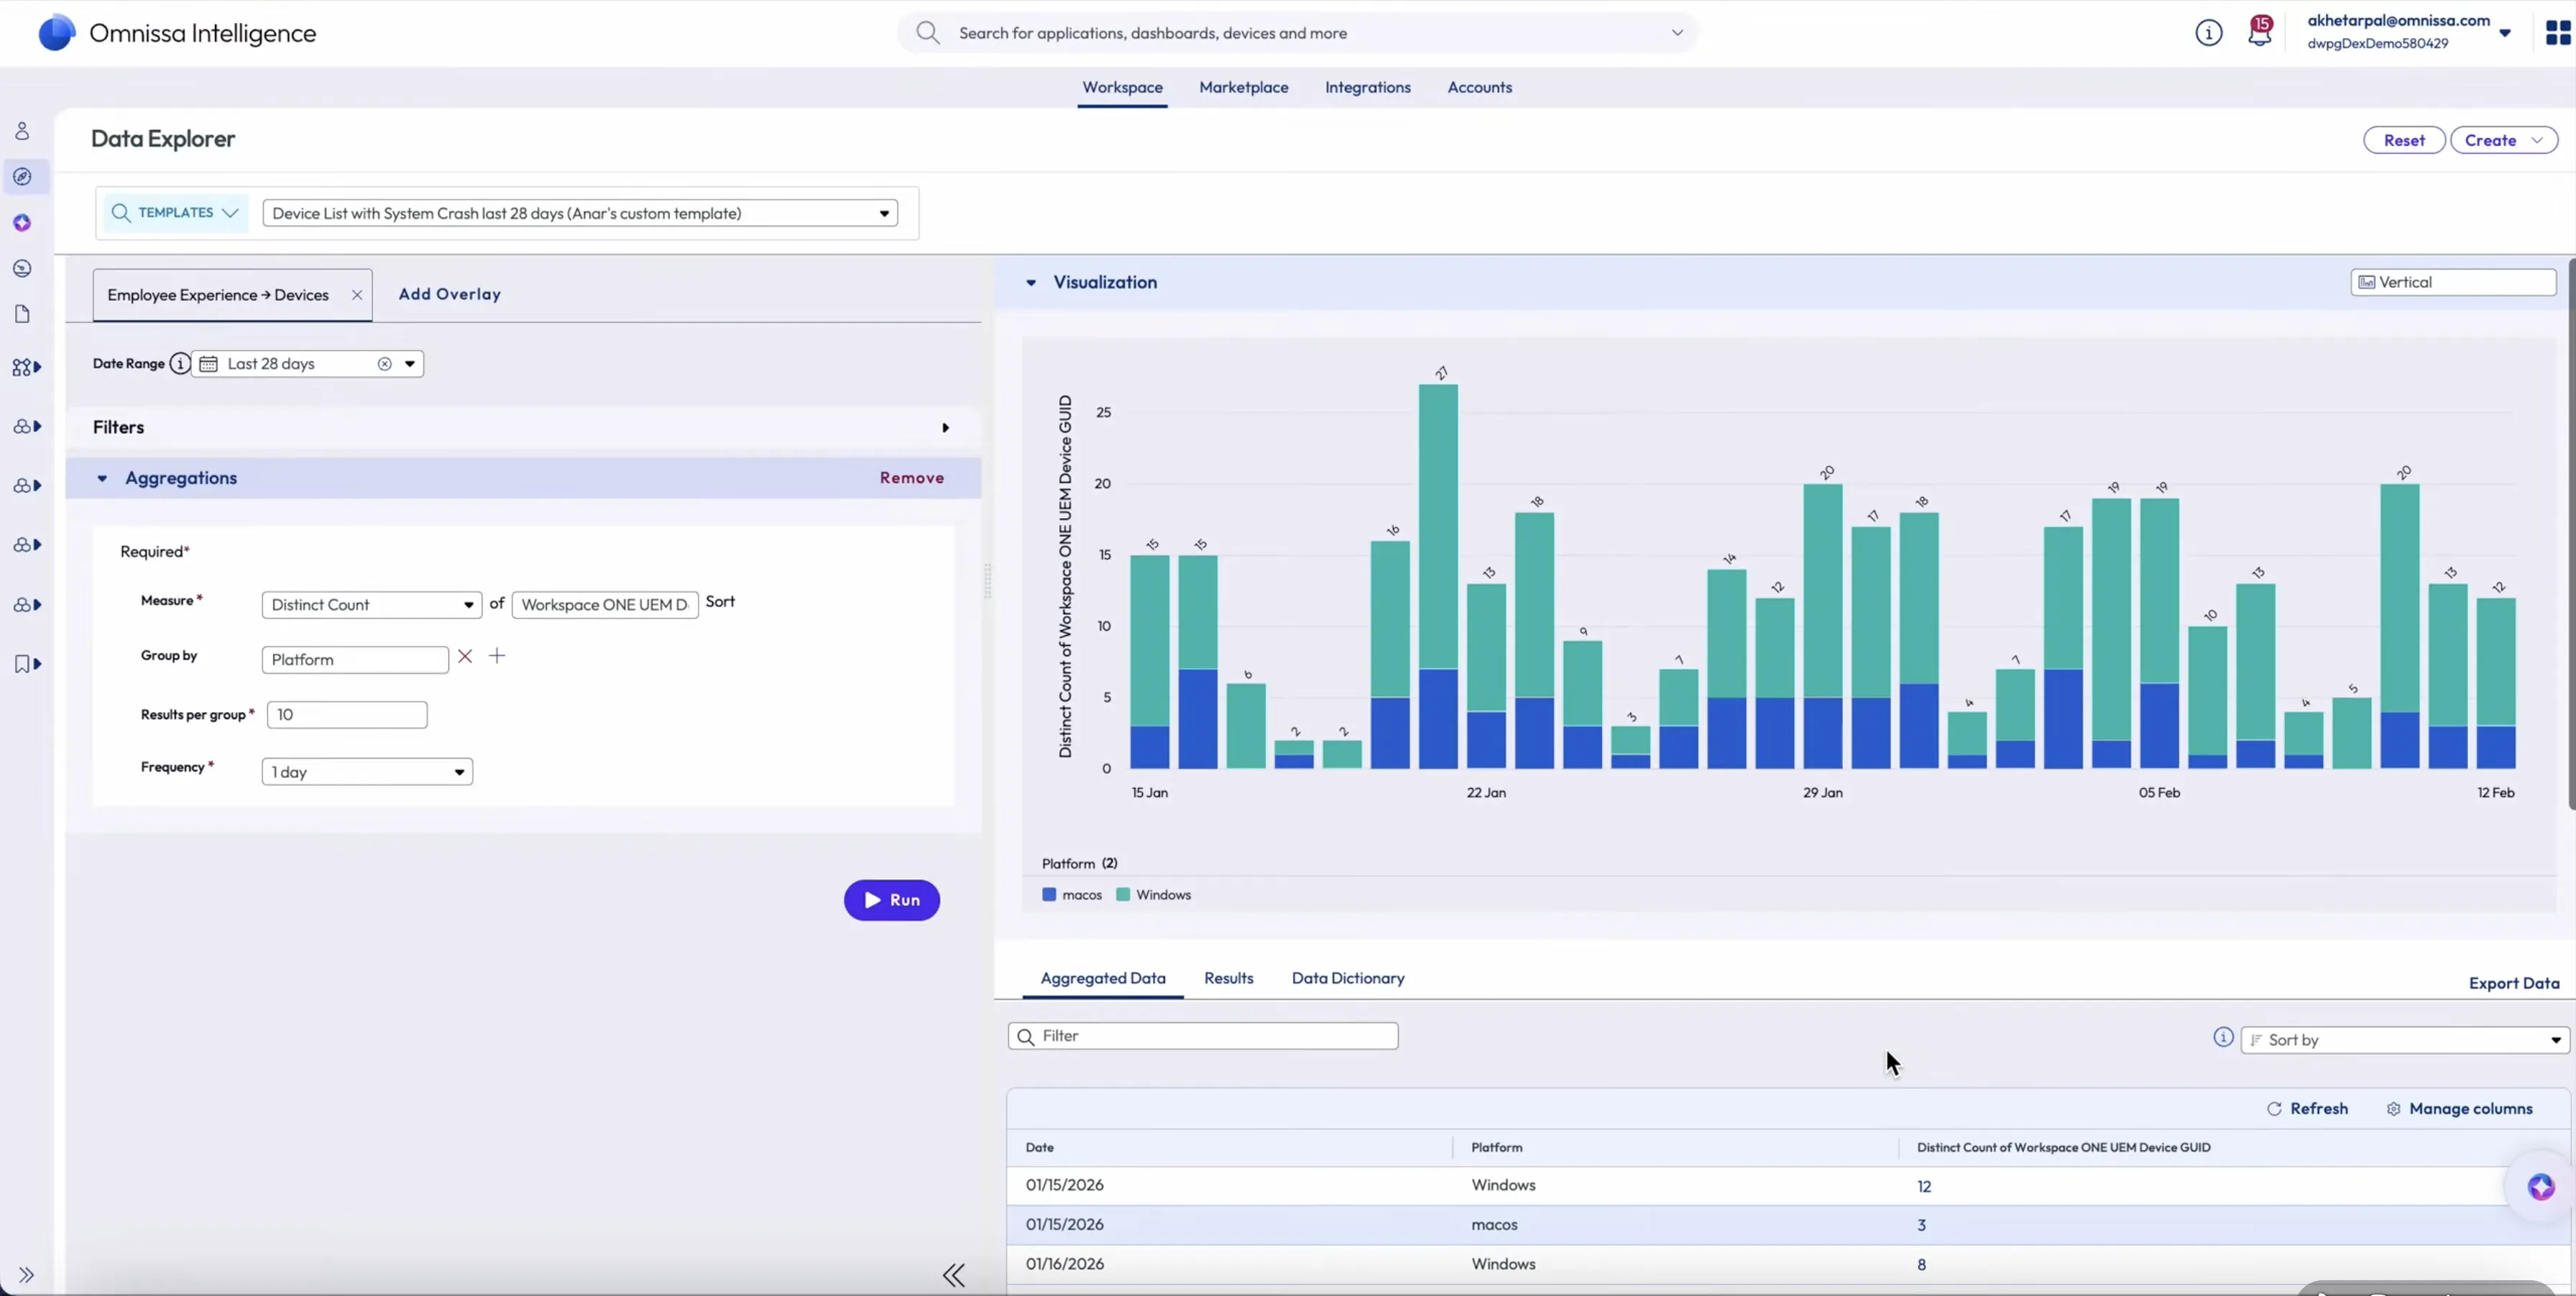Click the Date Range info icon

(180, 364)
